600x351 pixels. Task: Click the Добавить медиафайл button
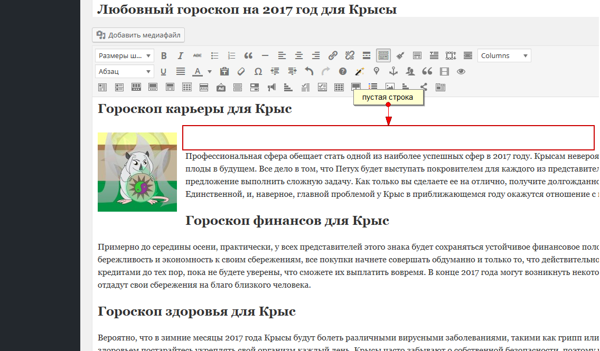tap(138, 35)
